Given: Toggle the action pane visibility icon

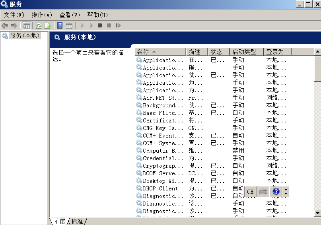Looking at the screenshot, I should (x=69, y=25).
